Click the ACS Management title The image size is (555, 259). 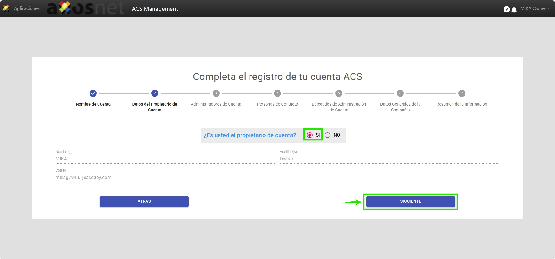pos(155,9)
